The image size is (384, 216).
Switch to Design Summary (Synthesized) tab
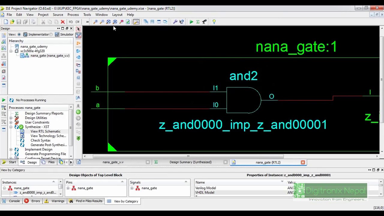click(x=190, y=162)
